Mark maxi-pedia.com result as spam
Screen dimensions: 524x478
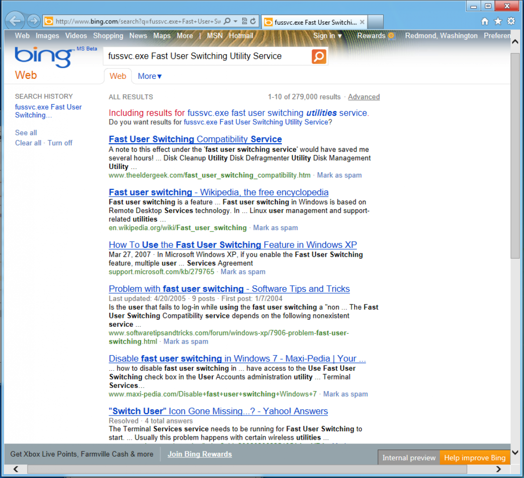[346, 394]
